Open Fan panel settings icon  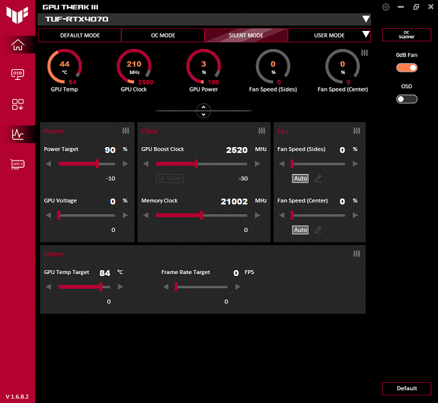[357, 130]
